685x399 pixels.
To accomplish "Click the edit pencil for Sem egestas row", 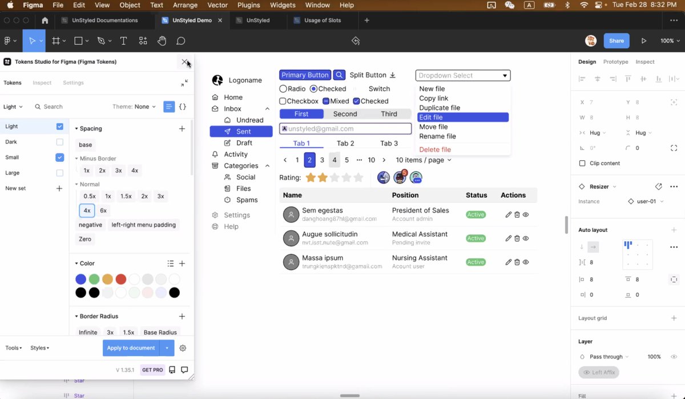I will point(509,215).
